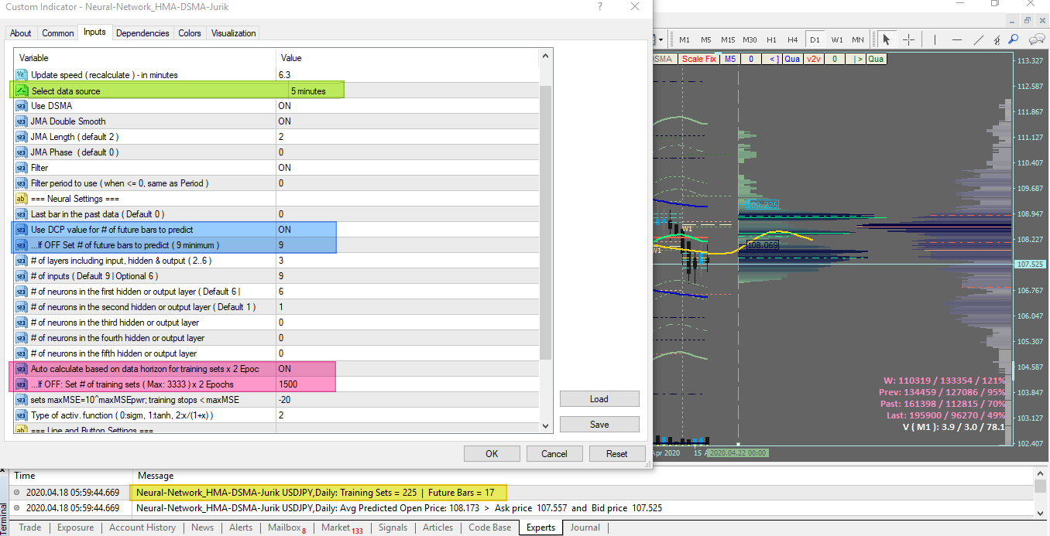Select the W1 timeframe button
Viewport: 1050px width, 536px height.
pyautogui.click(x=837, y=39)
